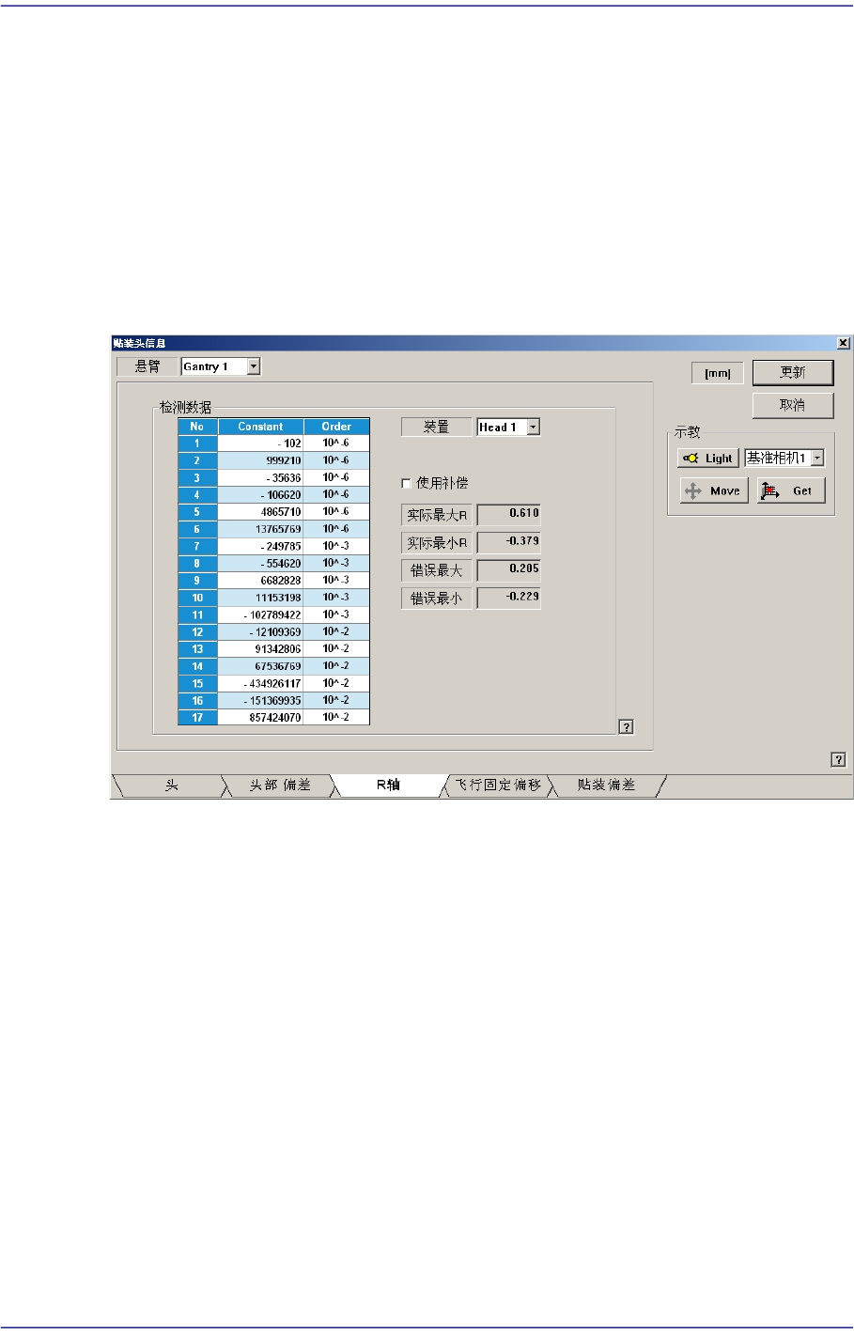This screenshot has width=854, height=1338.
Task: Switch to the 头 tab
Action: pos(170,786)
